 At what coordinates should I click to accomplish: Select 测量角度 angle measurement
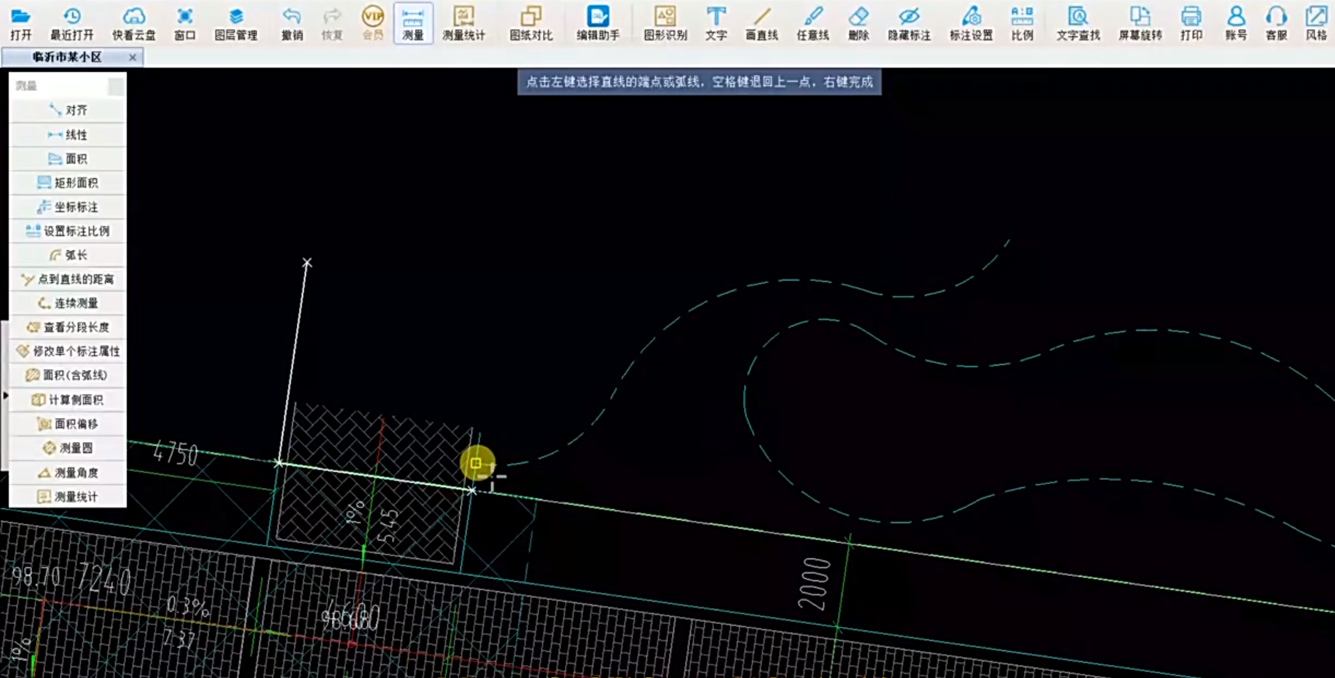(68, 472)
